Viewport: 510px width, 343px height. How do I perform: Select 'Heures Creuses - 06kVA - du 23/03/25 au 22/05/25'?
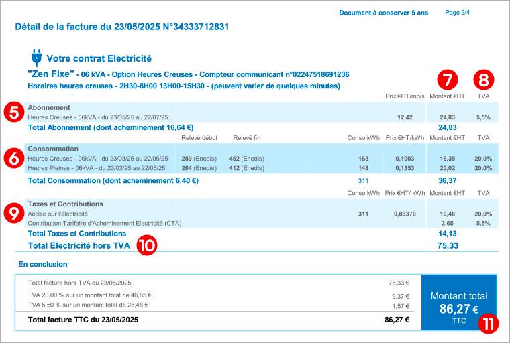tap(98, 159)
